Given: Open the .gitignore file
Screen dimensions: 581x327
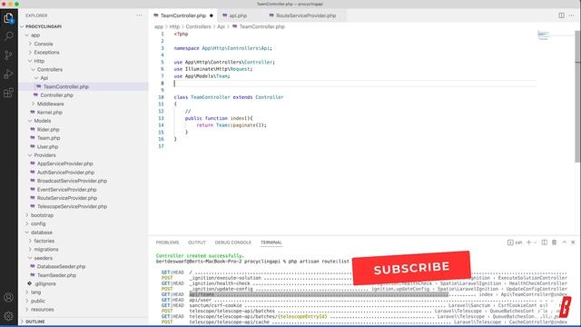Looking at the screenshot, I should pos(45,283).
